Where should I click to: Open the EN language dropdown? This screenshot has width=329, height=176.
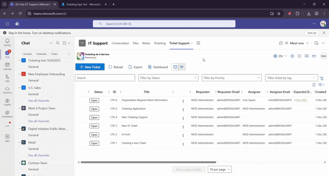tap(280, 56)
